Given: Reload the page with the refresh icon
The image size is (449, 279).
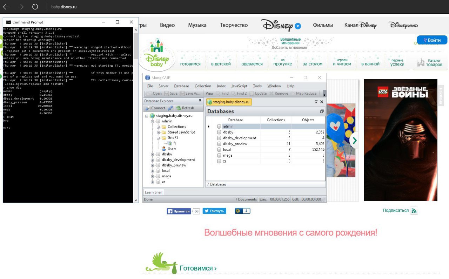Looking at the screenshot, I should [35, 7].
